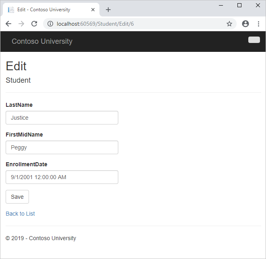Select the Edit - Contoso University tab
Viewport: 266px width, 259px height.
click(x=43, y=10)
